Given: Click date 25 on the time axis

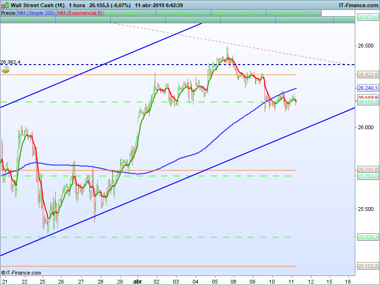Looking at the screenshot, I should pos(42,282).
